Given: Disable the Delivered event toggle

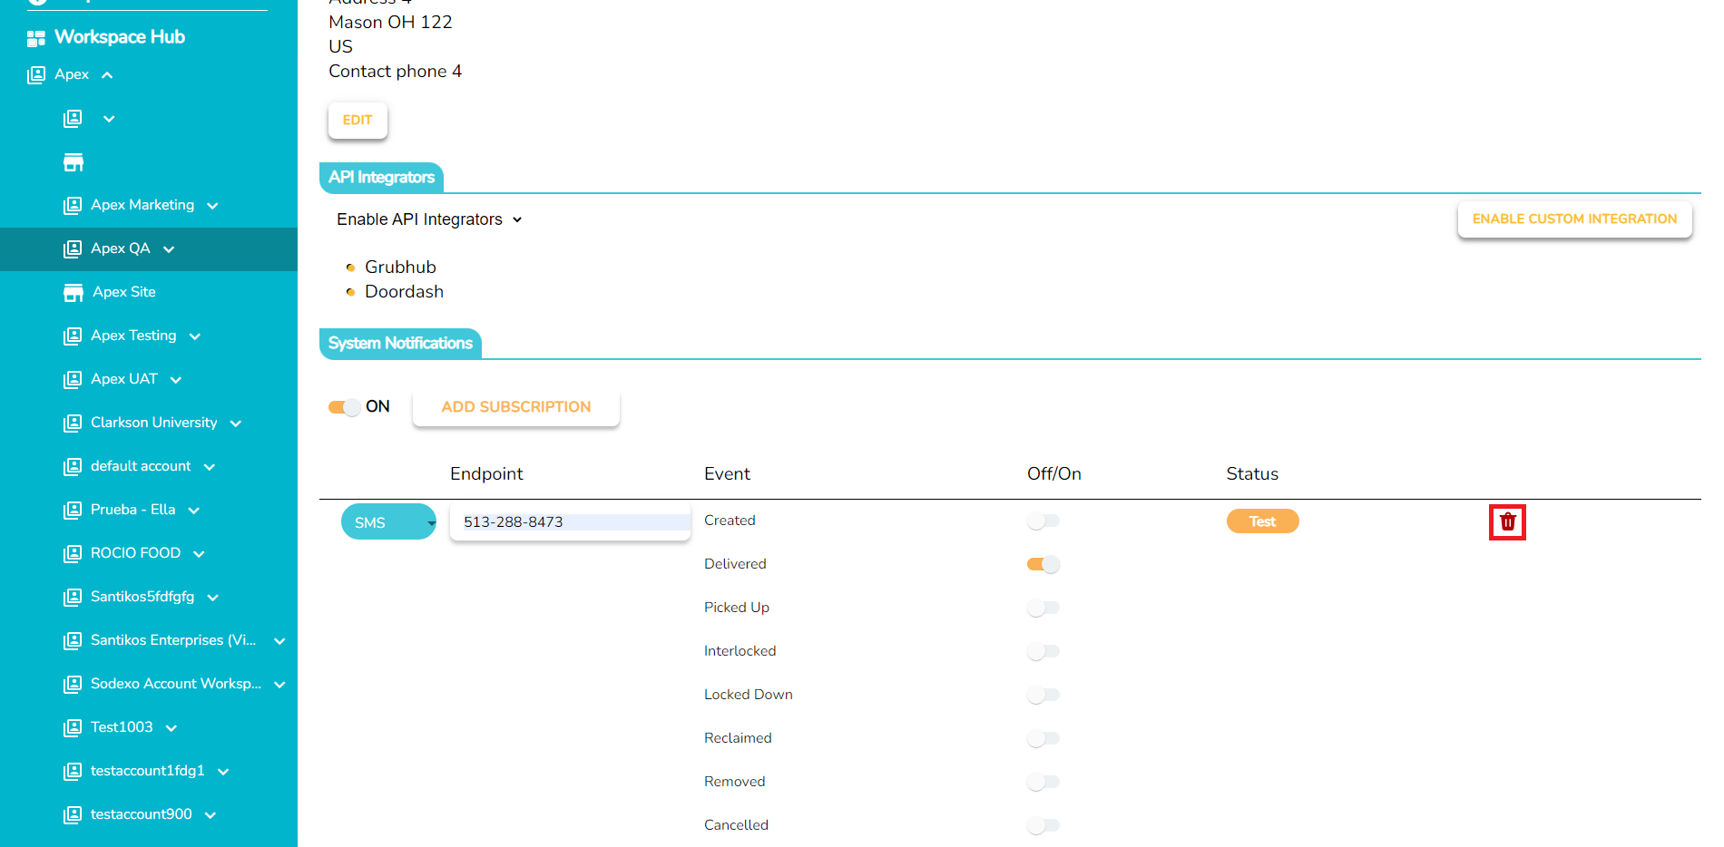Looking at the screenshot, I should [x=1043, y=564].
